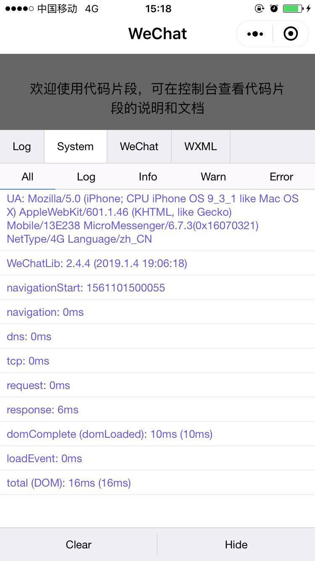The image size is (315, 561).
Task: Tap the Chinese welcome message banner
Action: (157, 98)
